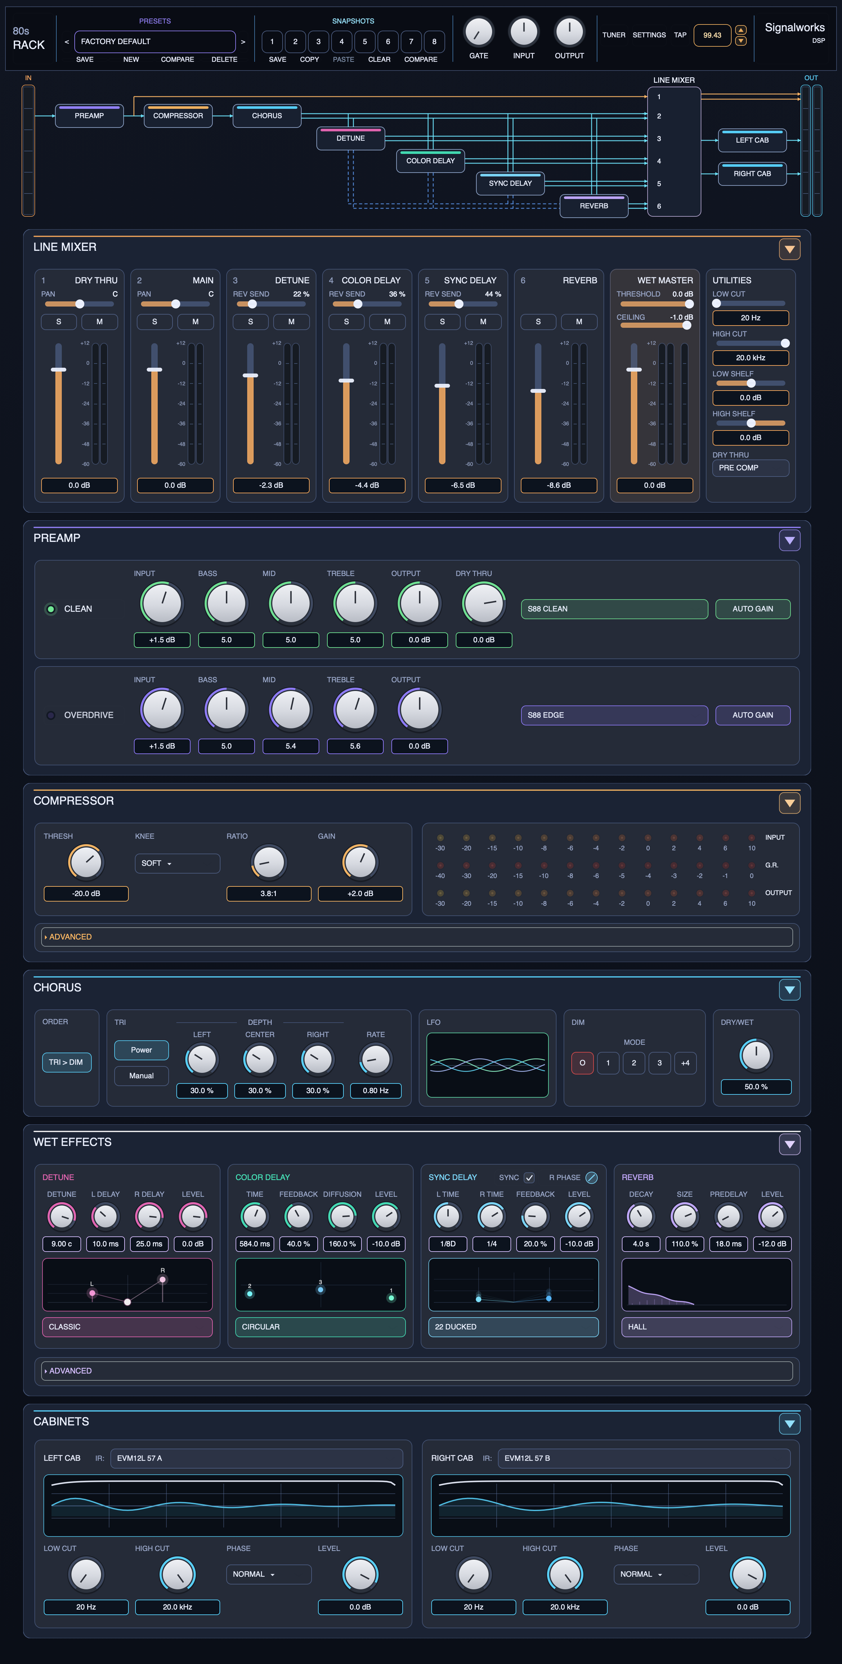Toggle the R PHASE invert icon
This screenshot has width=842, height=1664.
tap(592, 1177)
